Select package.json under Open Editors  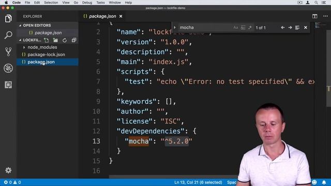48,33
